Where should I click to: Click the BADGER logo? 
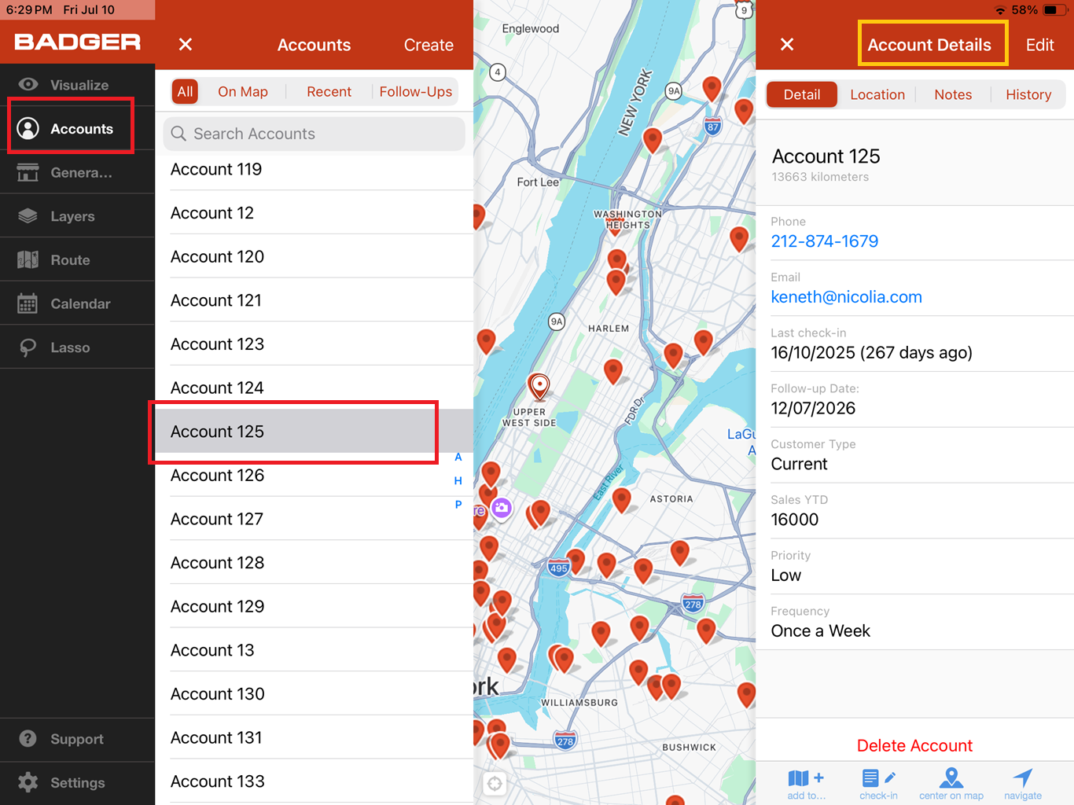(78, 42)
